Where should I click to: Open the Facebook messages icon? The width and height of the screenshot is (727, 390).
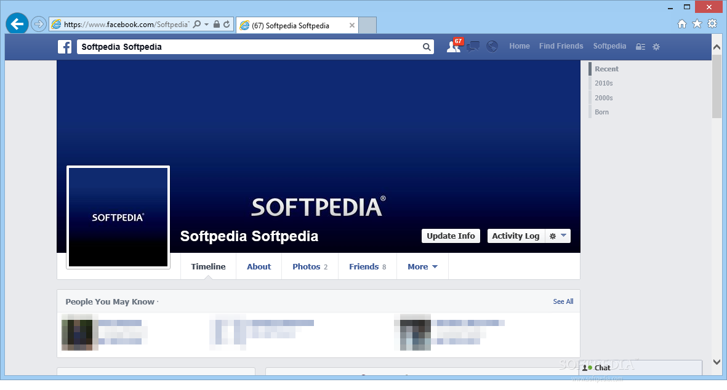tap(473, 46)
